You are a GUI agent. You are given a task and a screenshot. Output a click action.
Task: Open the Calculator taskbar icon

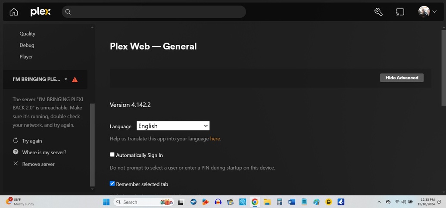(x=279, y=202)
